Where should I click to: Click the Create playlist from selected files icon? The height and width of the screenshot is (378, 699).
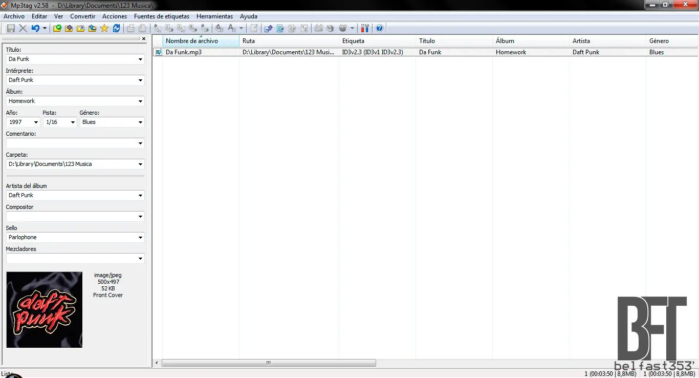pos(292,28)
